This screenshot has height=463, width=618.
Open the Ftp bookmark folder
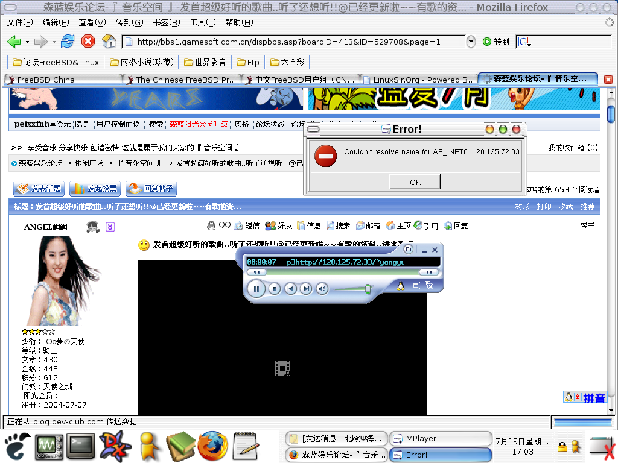tap(248, 62)
